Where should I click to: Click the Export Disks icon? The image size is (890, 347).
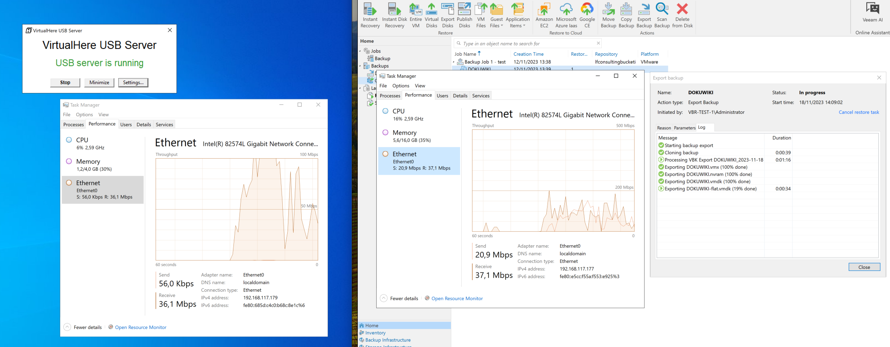tap(448, 15)
